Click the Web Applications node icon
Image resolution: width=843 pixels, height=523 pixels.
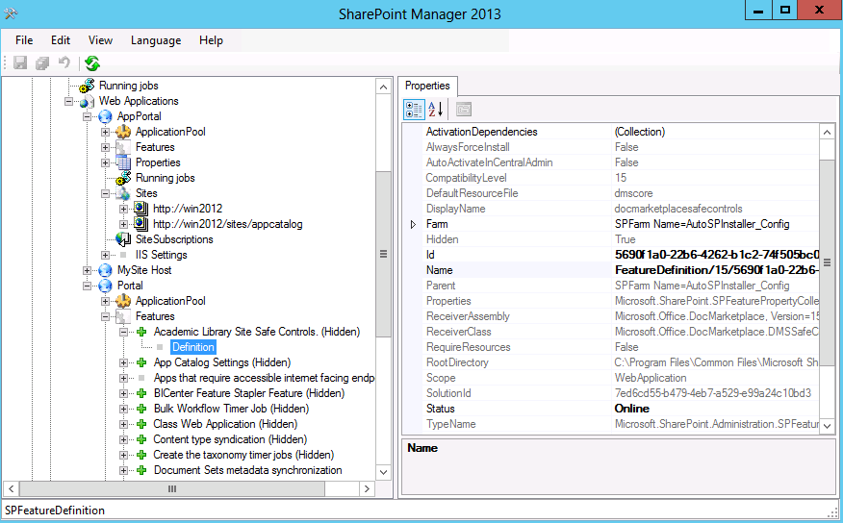click(x=86, y=101)
